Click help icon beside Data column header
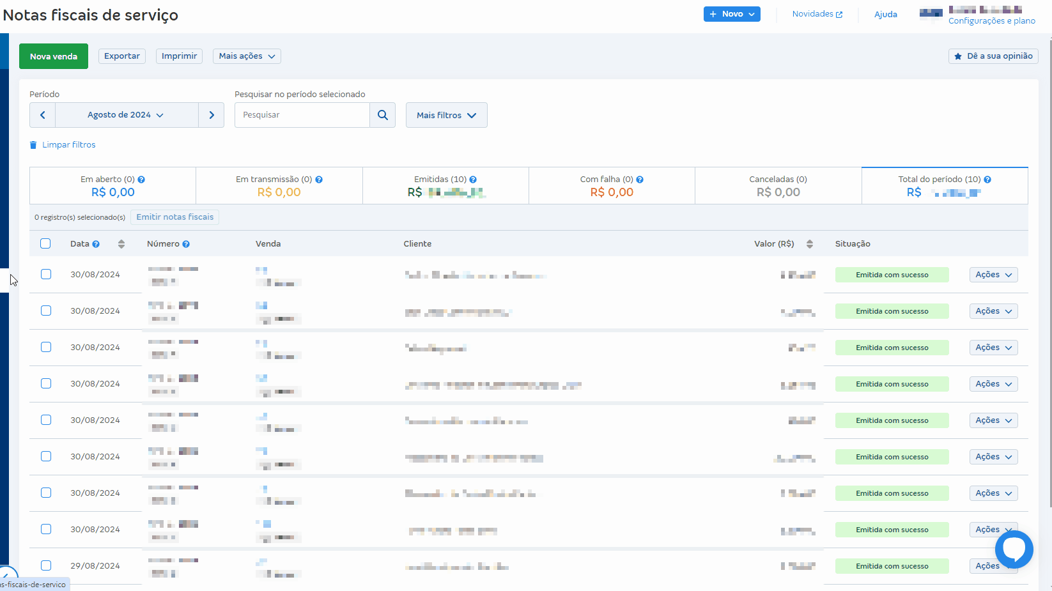The height and width of the screenshot is (591, 1052). (96, 244)
